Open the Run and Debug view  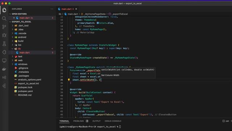pos(4,35)
